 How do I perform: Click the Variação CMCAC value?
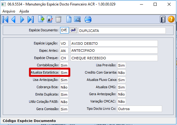(x=121, y=102)
